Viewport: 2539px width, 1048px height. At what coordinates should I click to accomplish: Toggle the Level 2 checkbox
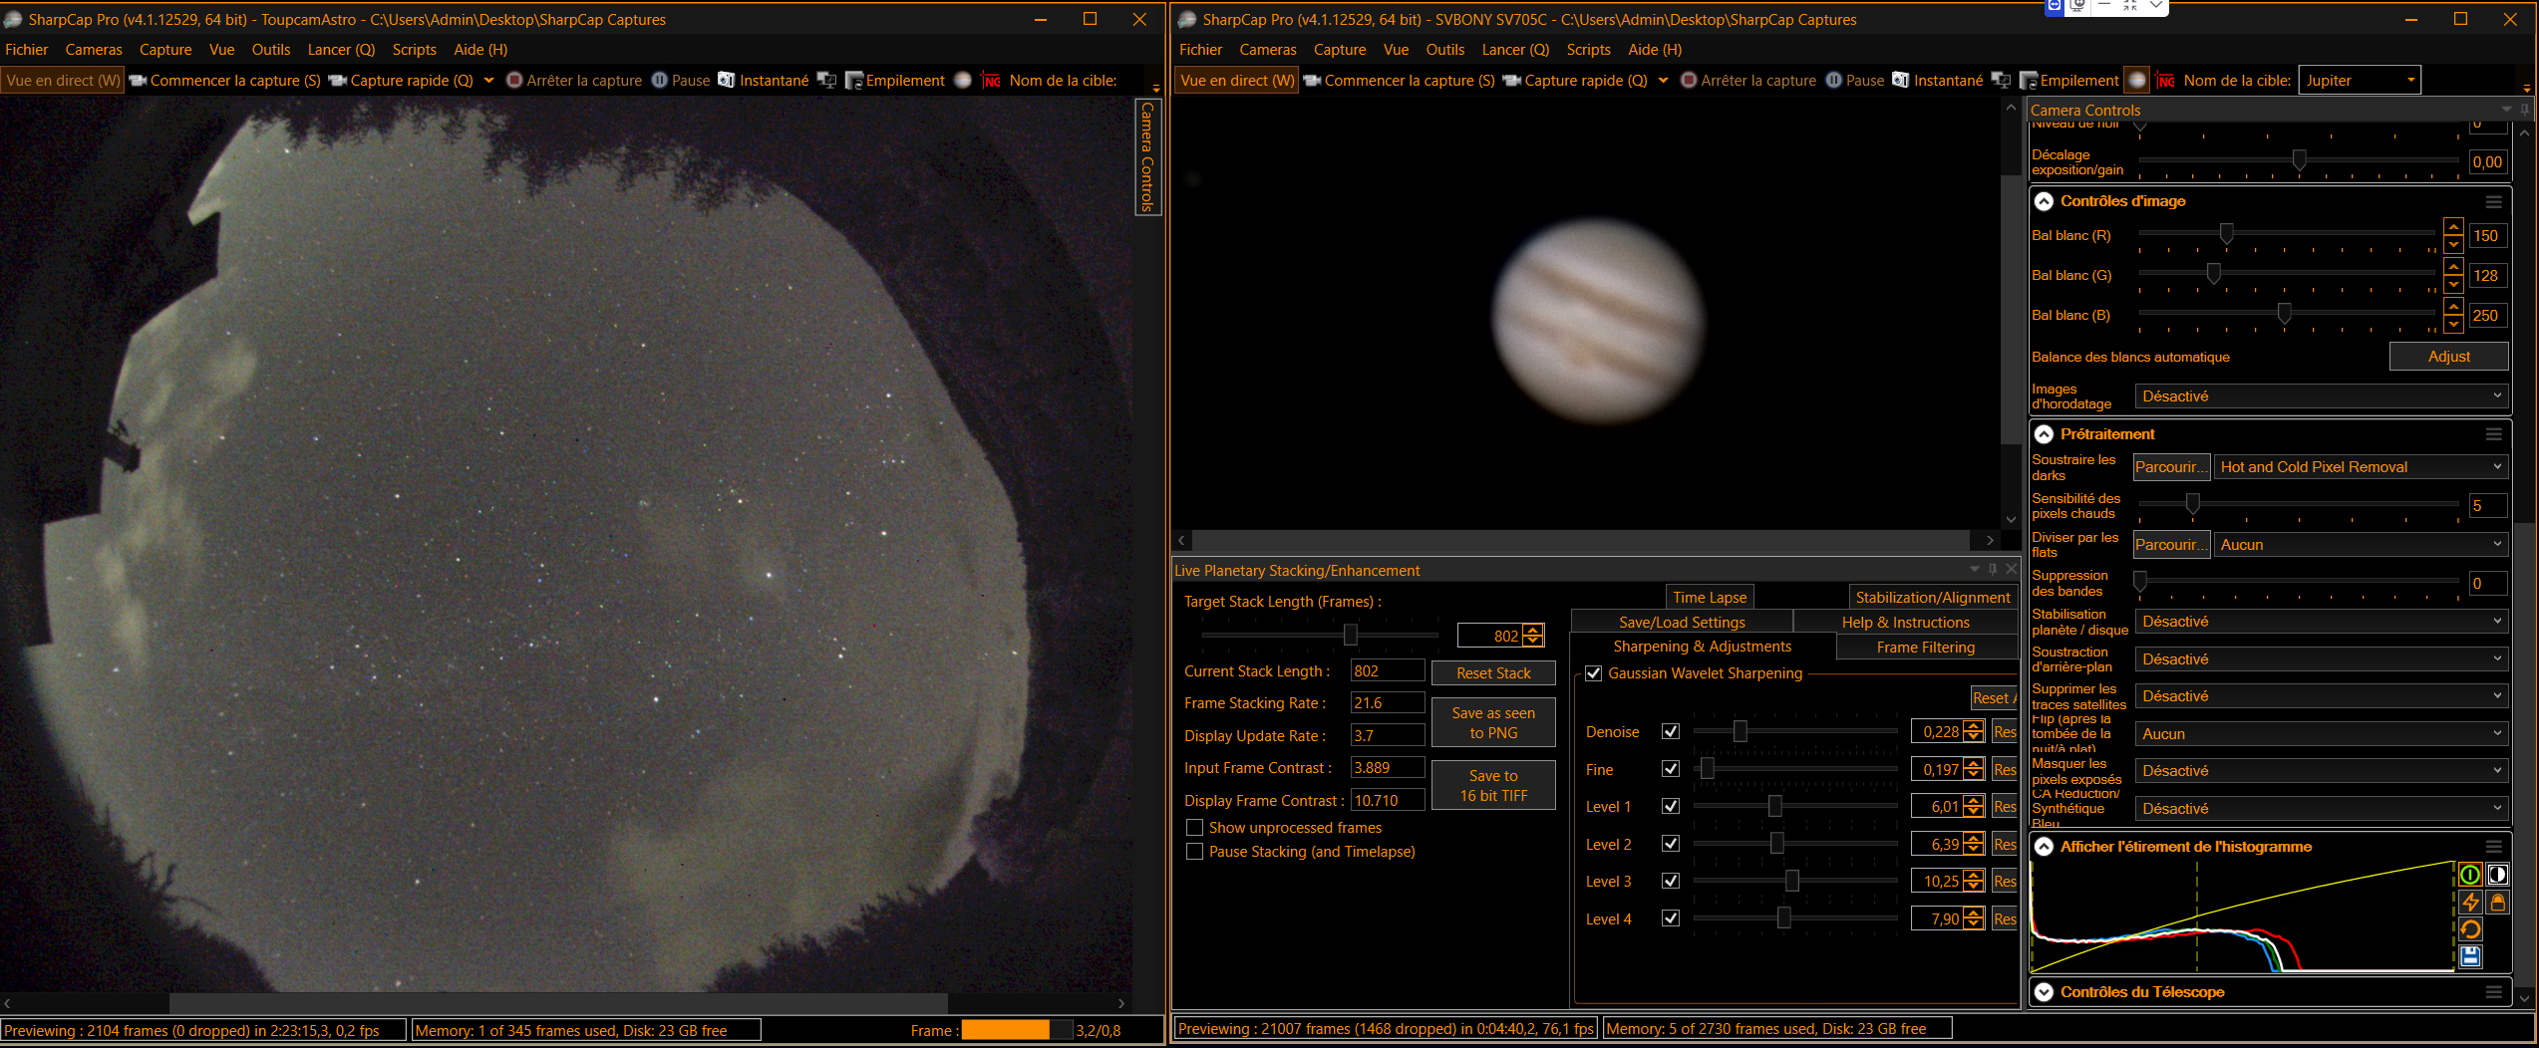tap(1671, 844)
